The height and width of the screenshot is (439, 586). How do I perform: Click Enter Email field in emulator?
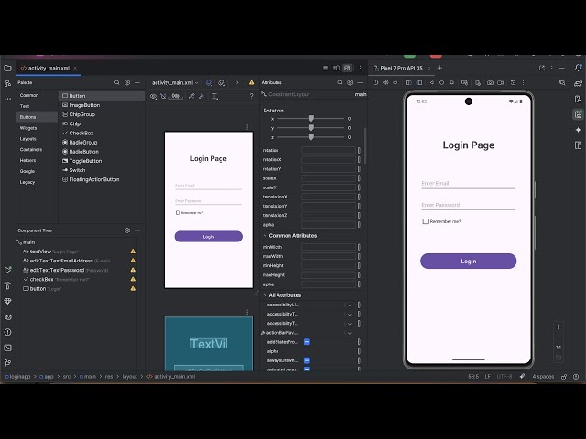468,183
